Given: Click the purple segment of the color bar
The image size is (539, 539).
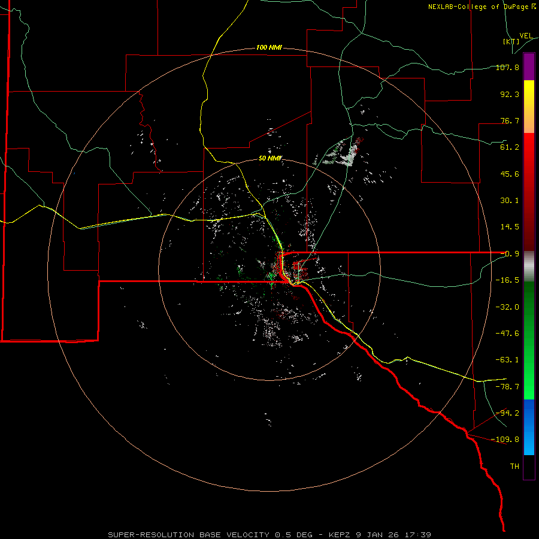Looking at the screenshot, I should tap(529, 66).
